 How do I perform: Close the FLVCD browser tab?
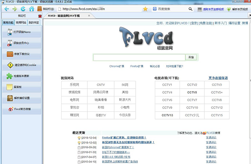[x=89, y=16]
